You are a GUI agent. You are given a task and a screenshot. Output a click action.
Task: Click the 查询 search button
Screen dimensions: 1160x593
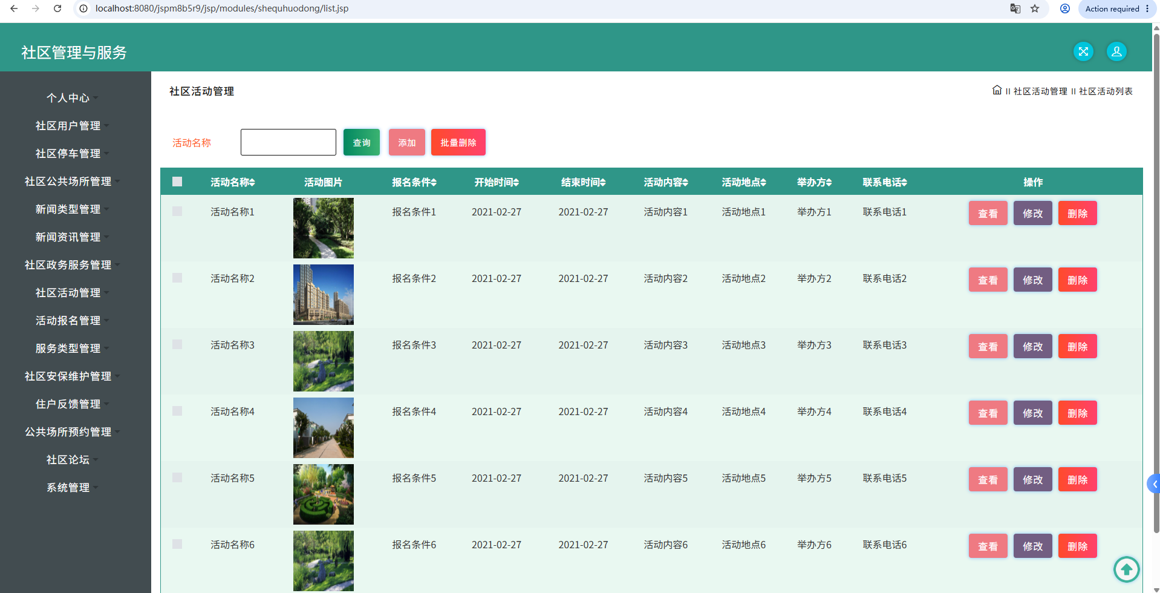pyautogui.click(x=362, y=142)
